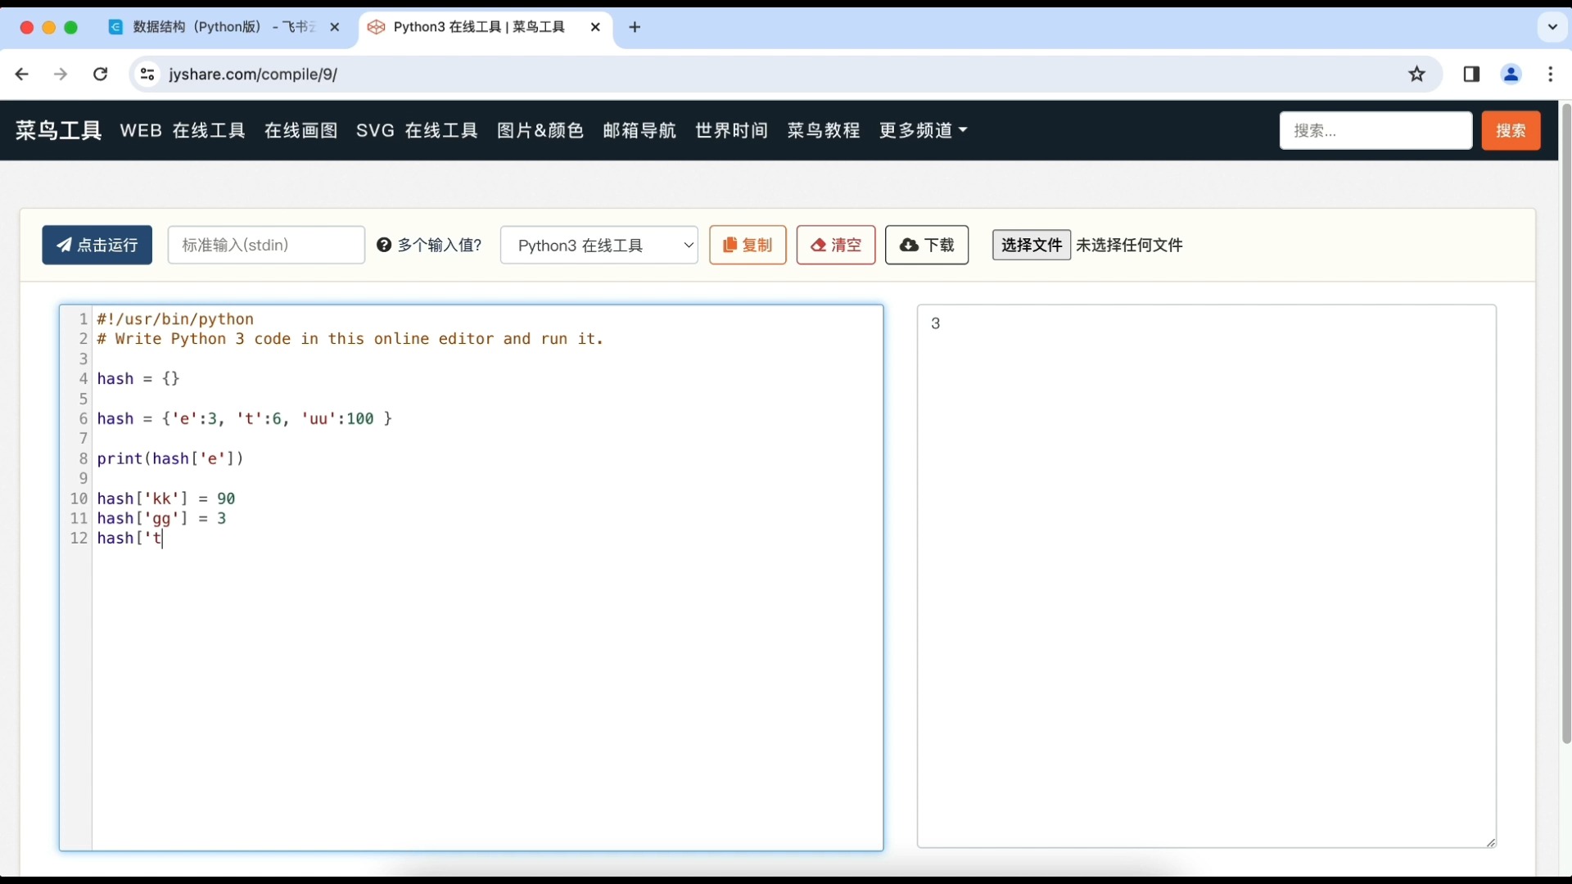
Task: Click the address bar URL
Action: [253, 74]
